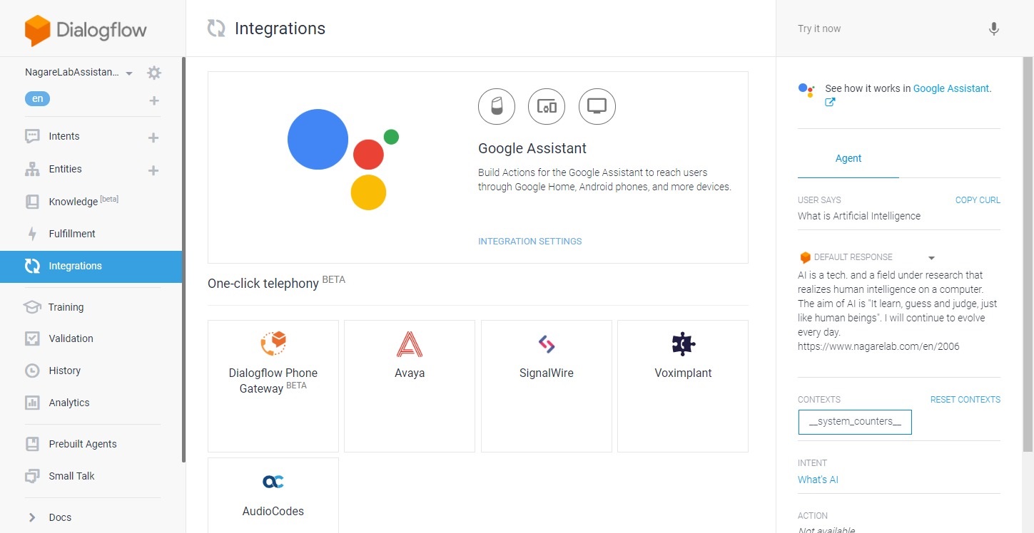Click the Analytics bar chart icon

[x=32, y=403]
